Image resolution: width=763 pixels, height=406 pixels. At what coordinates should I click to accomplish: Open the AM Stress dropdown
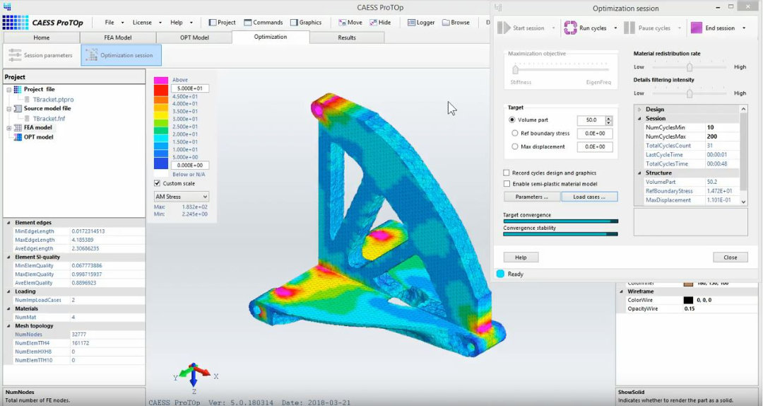click(x=182, y=196)
